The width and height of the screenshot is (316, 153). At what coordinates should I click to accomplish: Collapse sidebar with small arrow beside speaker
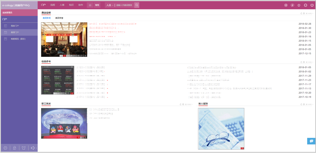coord(37,148)
